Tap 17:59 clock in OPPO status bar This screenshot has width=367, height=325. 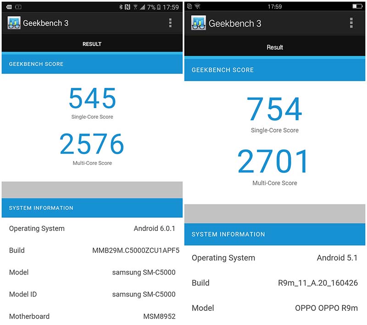[x=275, y=6]
